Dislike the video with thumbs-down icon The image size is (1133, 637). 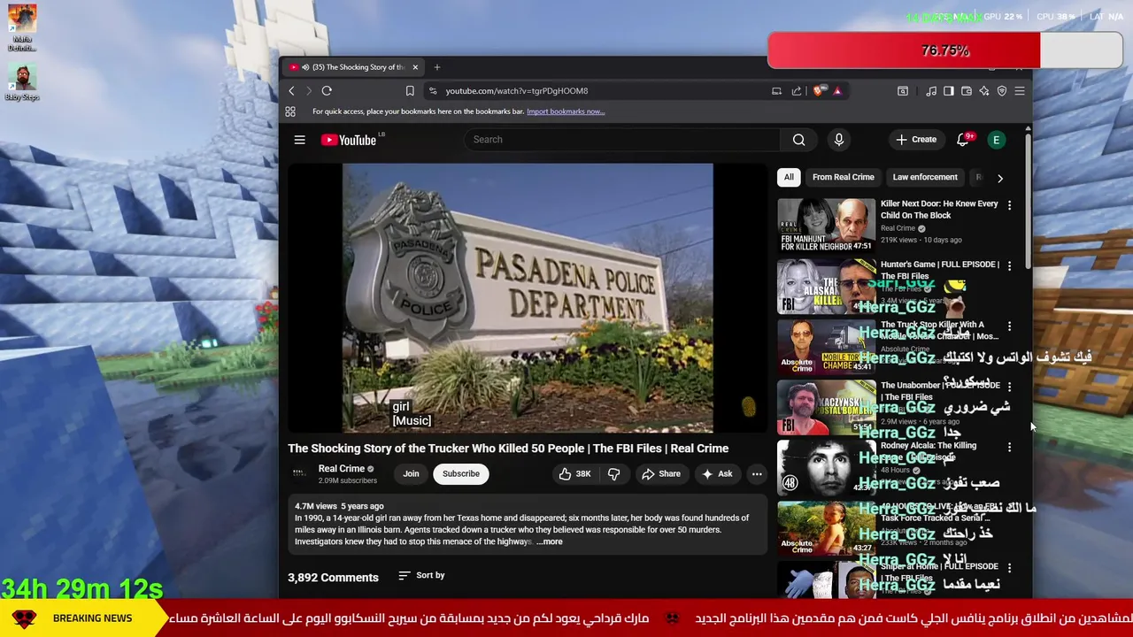[614, 474]
